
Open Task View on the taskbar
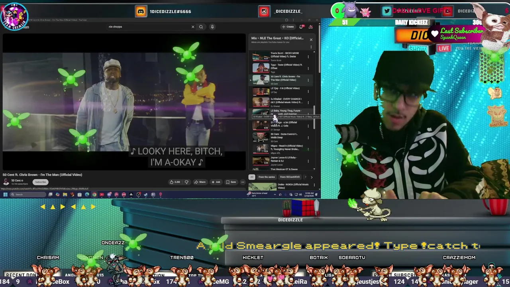pyautogui.click(x=51, y=195)
